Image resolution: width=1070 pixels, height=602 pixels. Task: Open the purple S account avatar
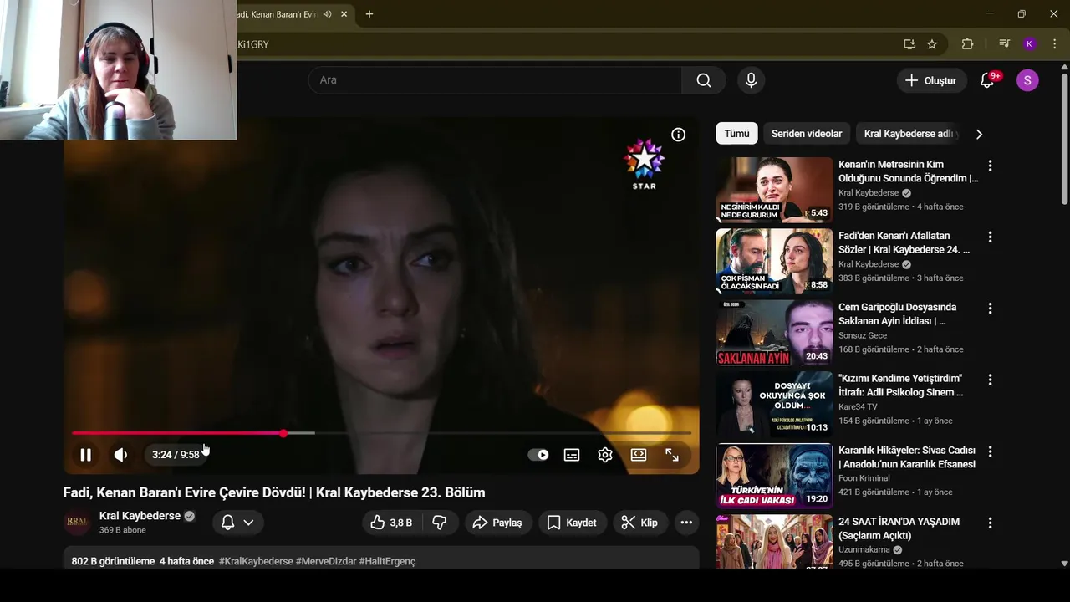point(1027,80)
